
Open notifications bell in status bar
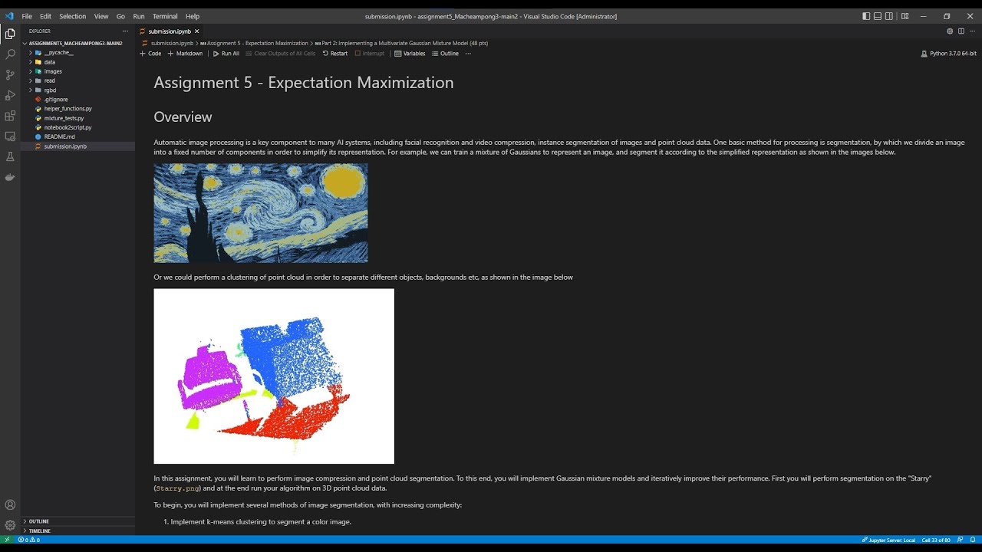click(x=973, y=540)
